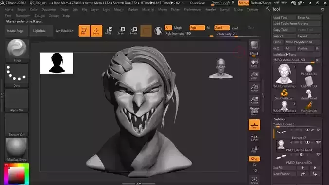The width and height of the screenshot is (329, 185).
Task: Toggle PM3D_Sphere3D1 subtool visibility eye
Action: [318, 154]
